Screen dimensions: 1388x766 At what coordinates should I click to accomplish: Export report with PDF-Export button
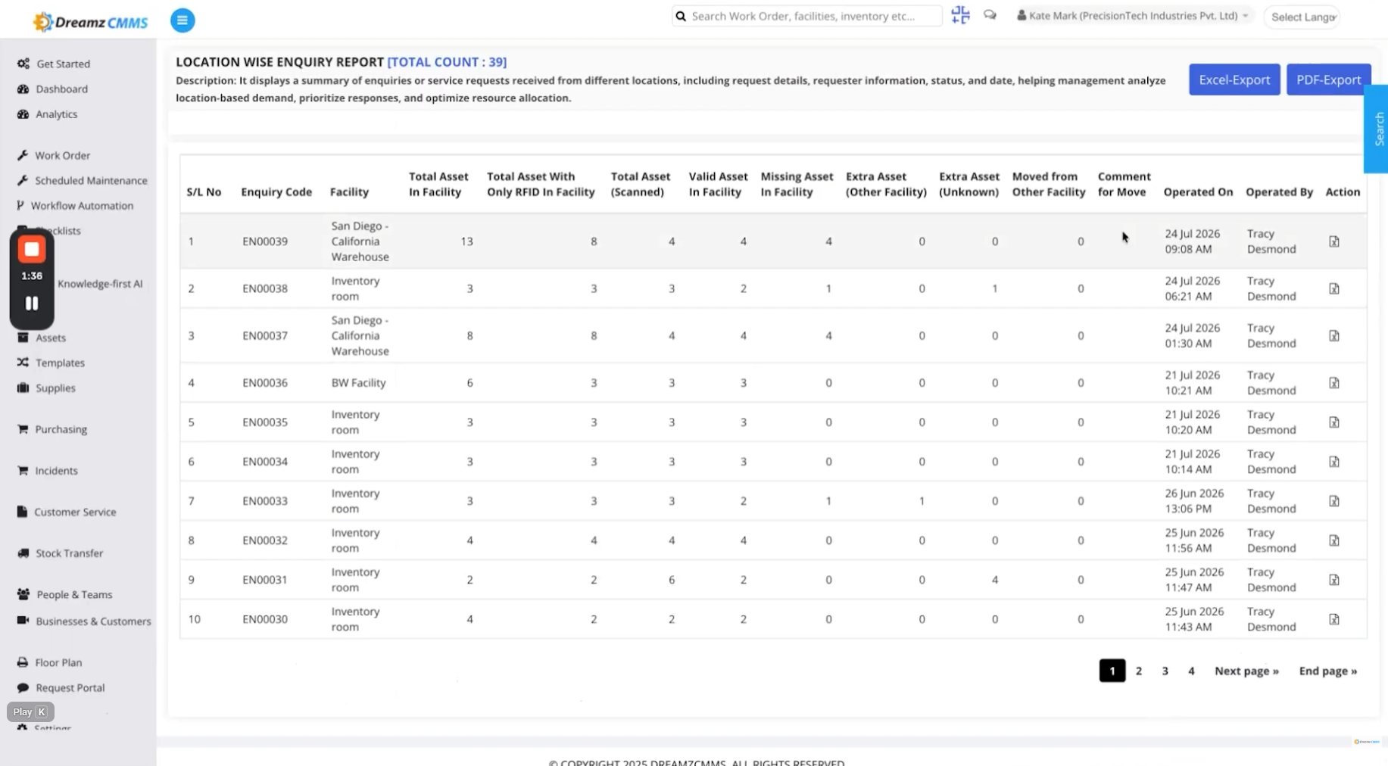pos(1328,79)
